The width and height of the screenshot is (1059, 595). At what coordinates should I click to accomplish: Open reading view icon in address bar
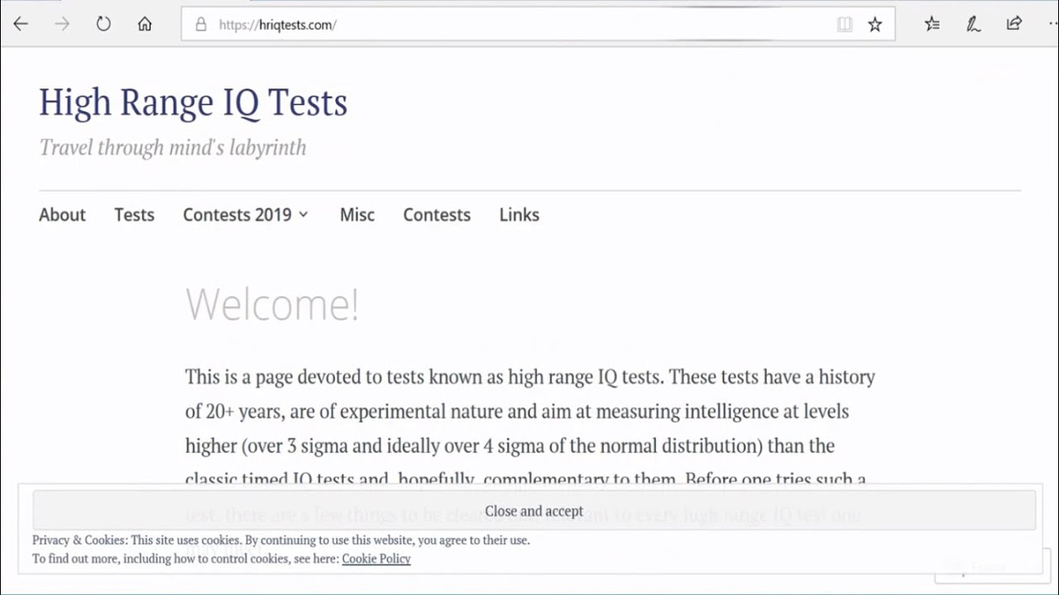(x=845, y=25)
